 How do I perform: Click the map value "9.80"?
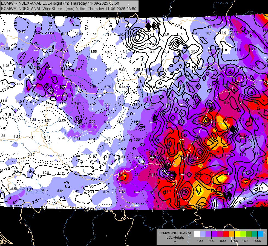[22, 32]
